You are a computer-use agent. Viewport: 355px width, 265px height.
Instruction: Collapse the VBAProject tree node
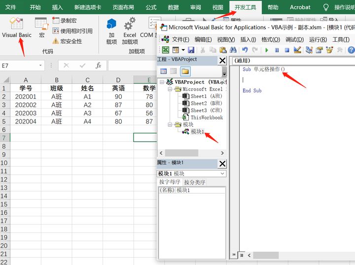[162, 82]
